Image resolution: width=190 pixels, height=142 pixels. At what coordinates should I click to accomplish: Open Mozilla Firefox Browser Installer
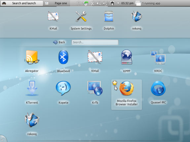coord(127,95)
